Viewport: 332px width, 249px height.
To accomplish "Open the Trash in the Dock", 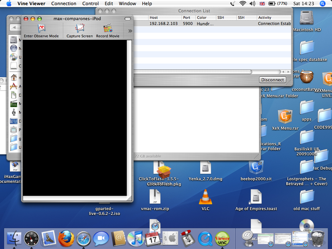I will point(317,239).
